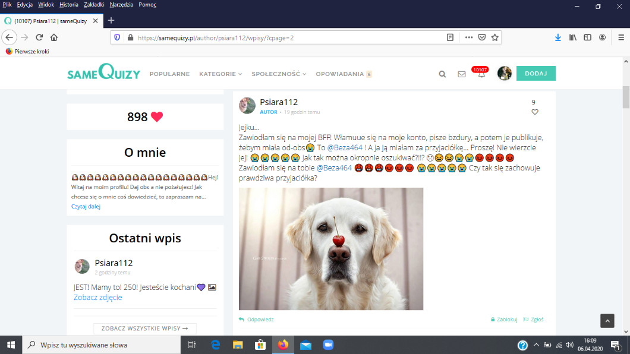Reload the page with refresh icon
630x354 pixels.
click(x=39, y=37)
